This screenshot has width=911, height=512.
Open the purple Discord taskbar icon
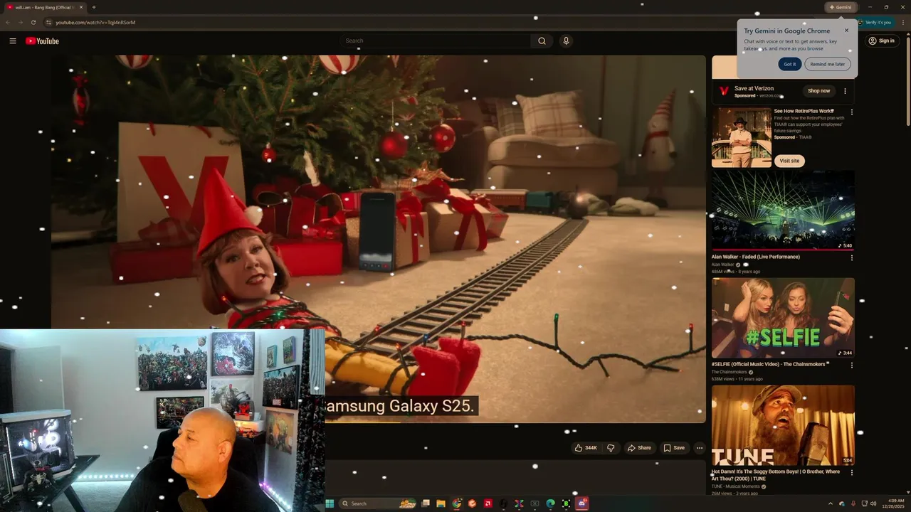point(582,503)
